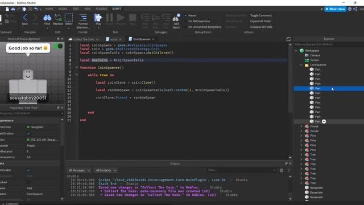
Task: Open the HOME ribbon tab
Action: (x=49, y=9)
